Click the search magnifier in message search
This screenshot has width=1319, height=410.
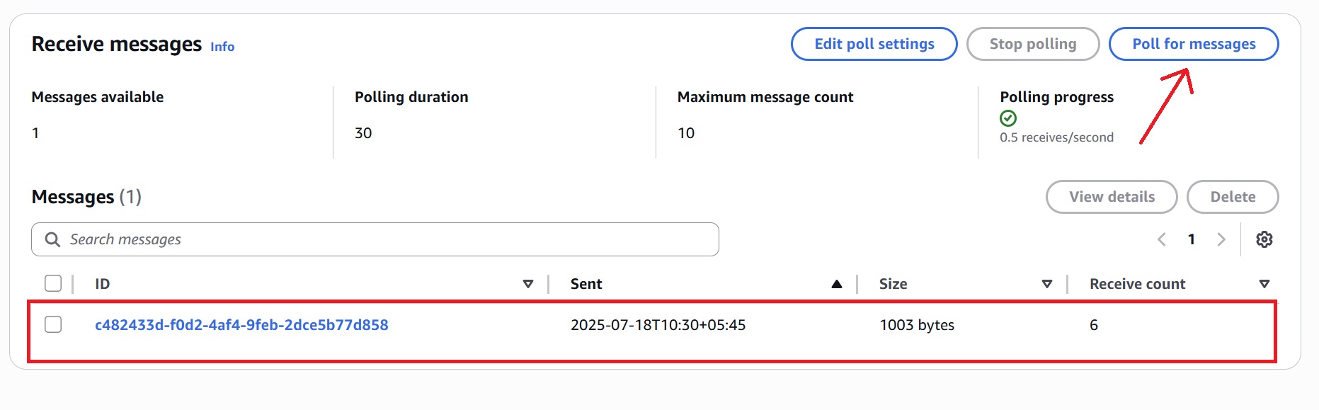(x=52, y=239)
